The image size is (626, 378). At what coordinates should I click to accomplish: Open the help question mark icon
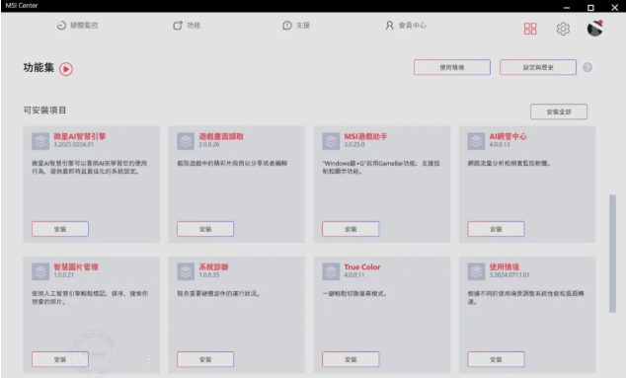pyautogui.click(x=587, y=67)
